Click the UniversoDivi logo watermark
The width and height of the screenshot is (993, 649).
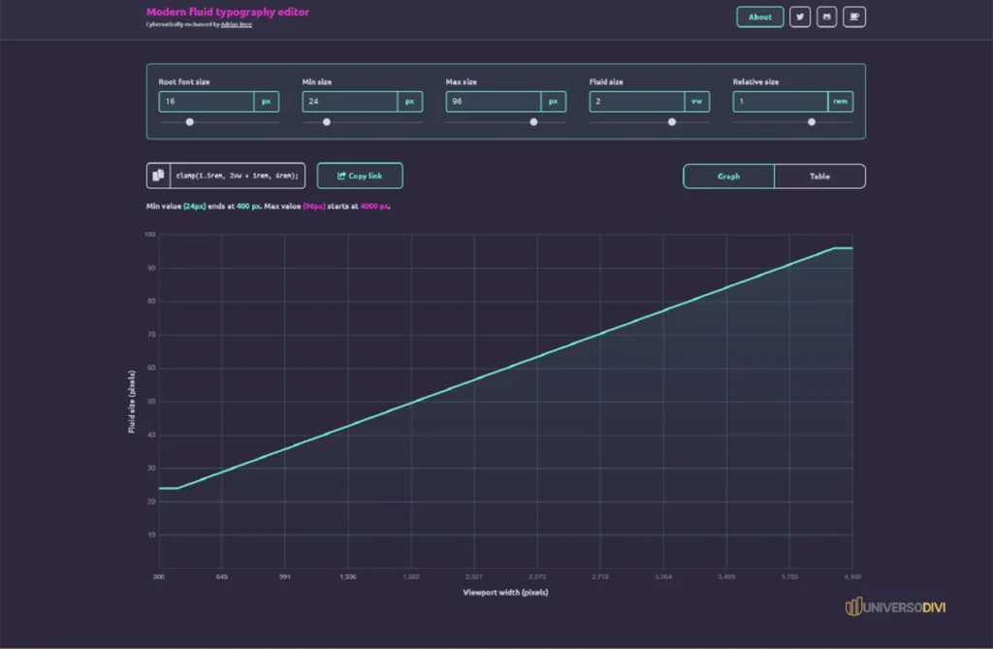click(x=895, y=606)
